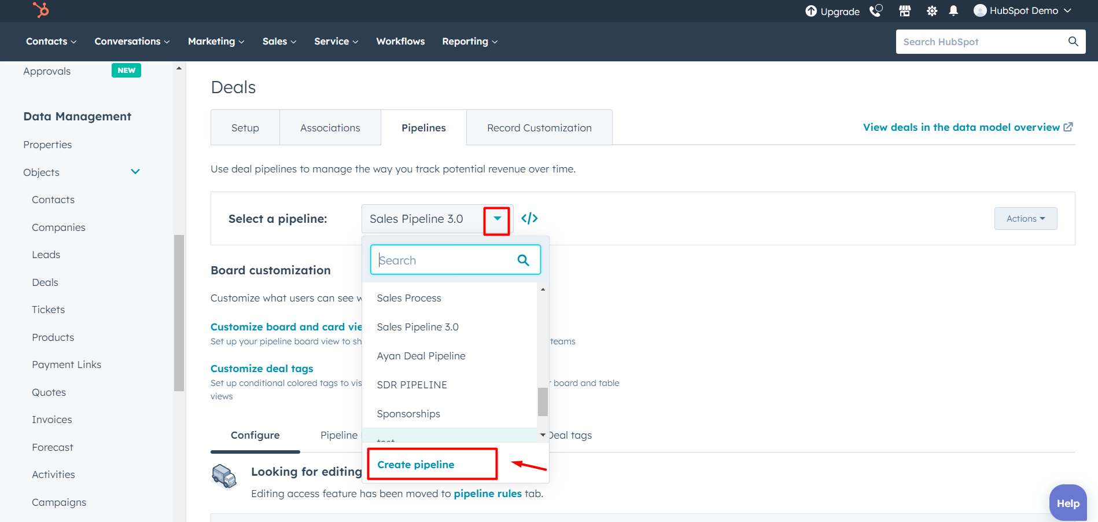Click the HubSpot Demo avatar

(980, 10)
